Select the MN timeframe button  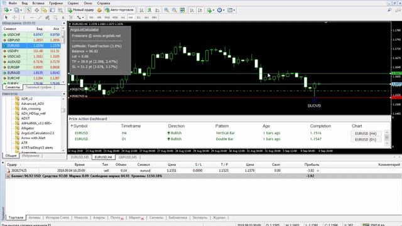pos(155,18)
